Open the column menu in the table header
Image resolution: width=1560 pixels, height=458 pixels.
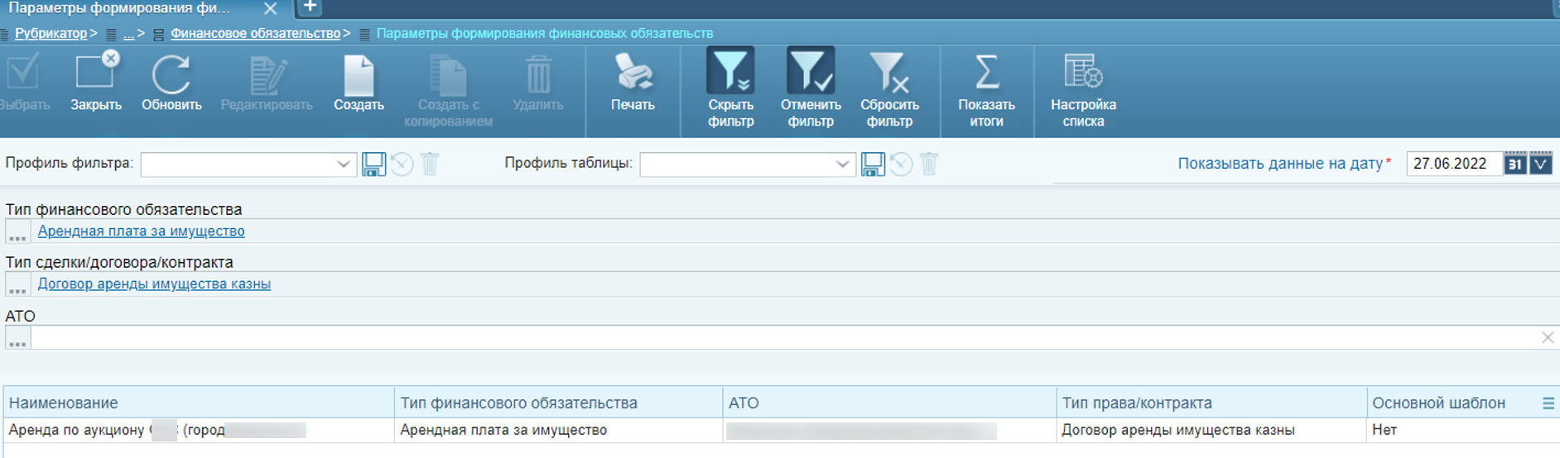tap(1548, 403)
